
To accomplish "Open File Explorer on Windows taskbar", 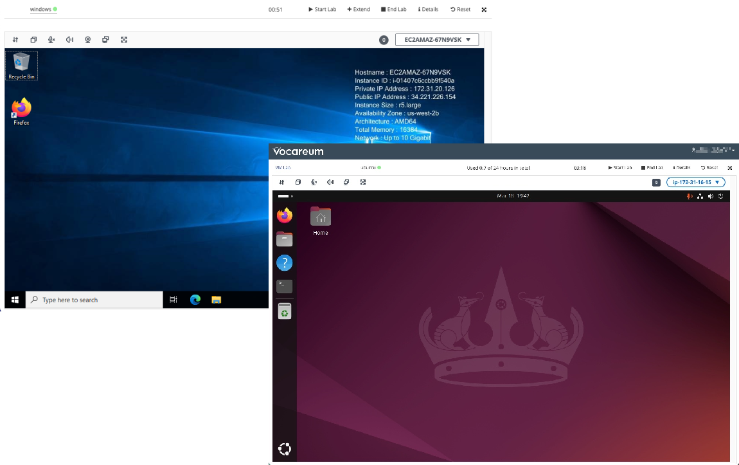I will coord(217,300).
